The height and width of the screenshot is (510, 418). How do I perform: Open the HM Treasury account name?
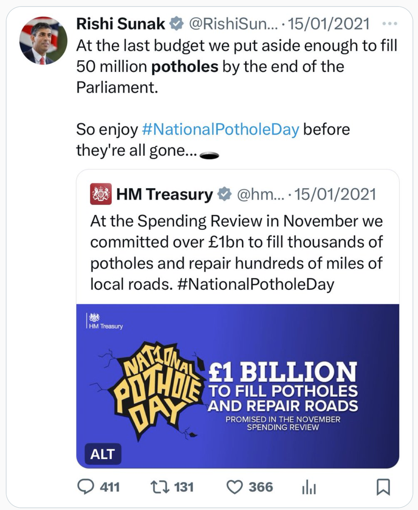pos(164,194)
